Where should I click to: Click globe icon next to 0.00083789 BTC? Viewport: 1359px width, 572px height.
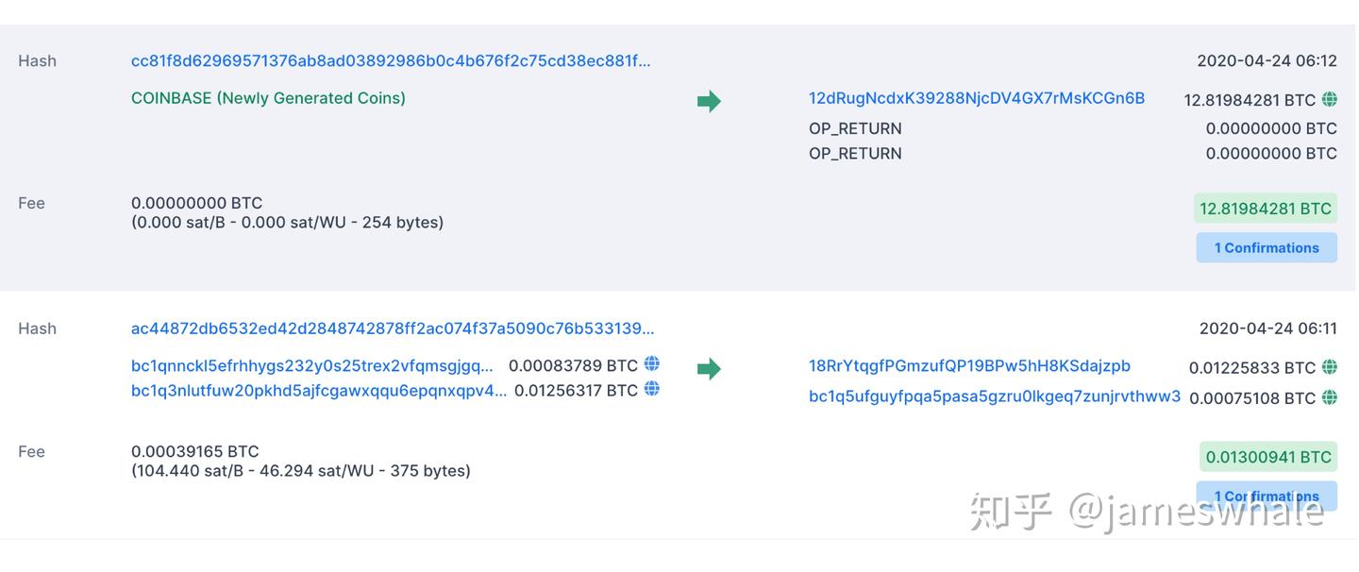pyautogui.click(x=651, y=364)
